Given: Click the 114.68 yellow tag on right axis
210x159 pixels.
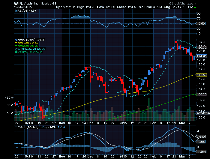Looking at the screenshot, I should point(202,75).
